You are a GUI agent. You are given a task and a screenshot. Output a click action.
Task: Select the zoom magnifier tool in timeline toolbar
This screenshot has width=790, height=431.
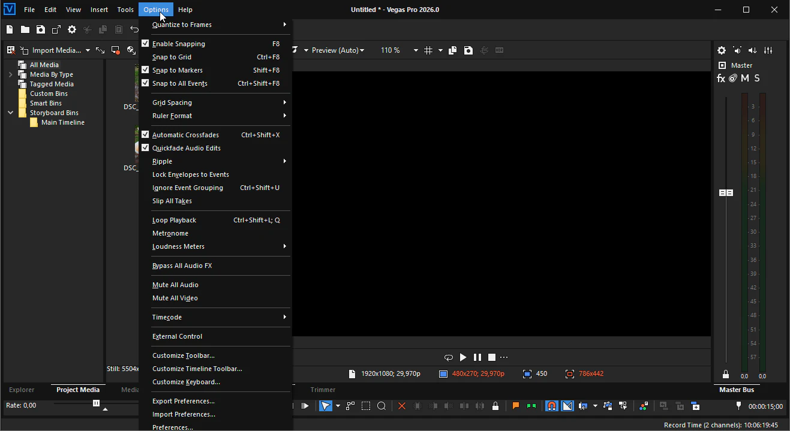tap(382, 406)
